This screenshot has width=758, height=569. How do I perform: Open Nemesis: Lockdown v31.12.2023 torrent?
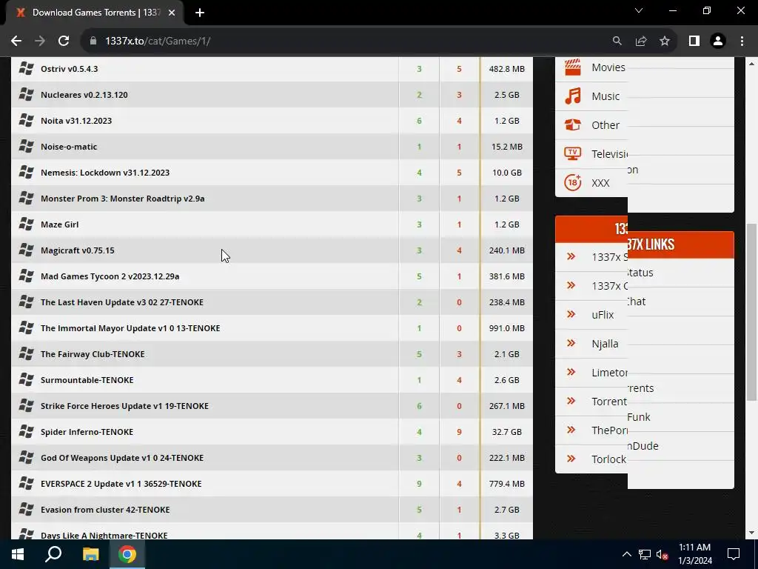(105, 173)
